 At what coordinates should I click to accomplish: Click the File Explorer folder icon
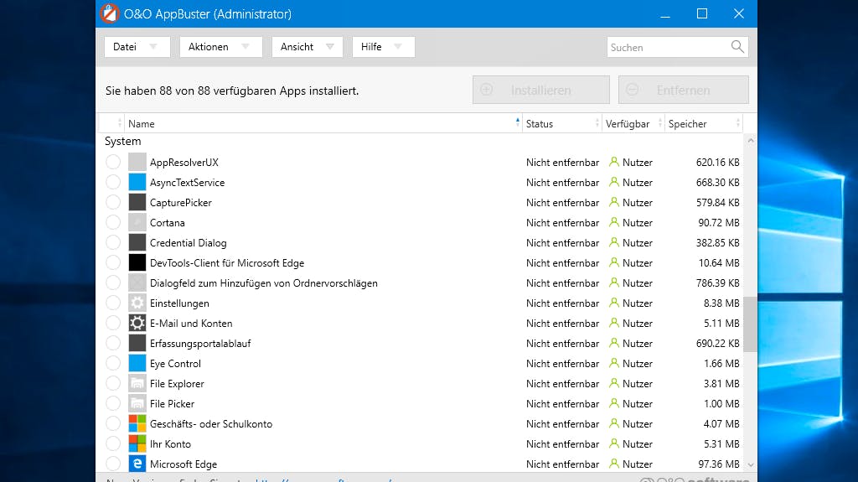click(137, 383)
